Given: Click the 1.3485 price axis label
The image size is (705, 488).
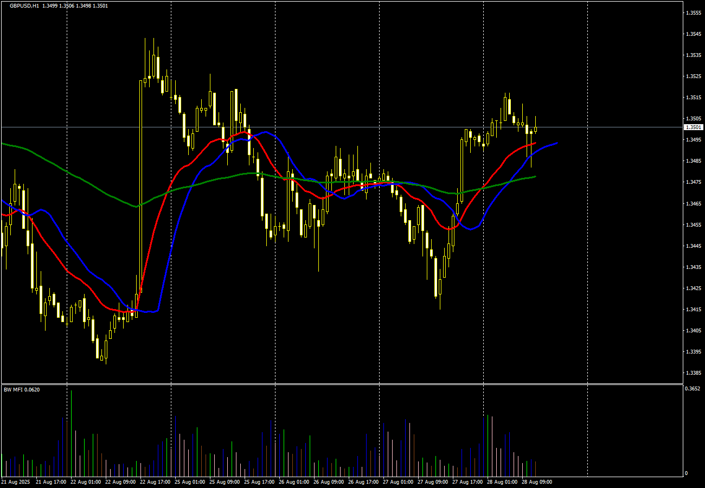Looking at the screenshot, I should [x=694, y=161].
